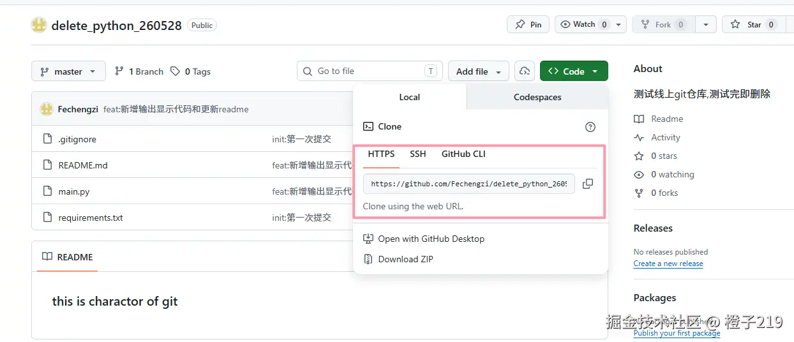Click the zip archive icon by Download ZIP
Viewport: 794px width, 342px height.
(x=368, y=259)
